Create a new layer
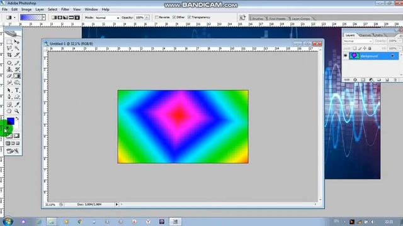 (x=387, y=80)
